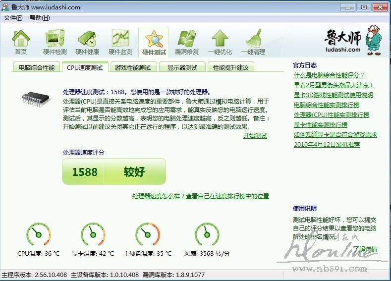Open the 什么是电脑综合性能评分 log link
391x281 pixels.
pos(329,75)
